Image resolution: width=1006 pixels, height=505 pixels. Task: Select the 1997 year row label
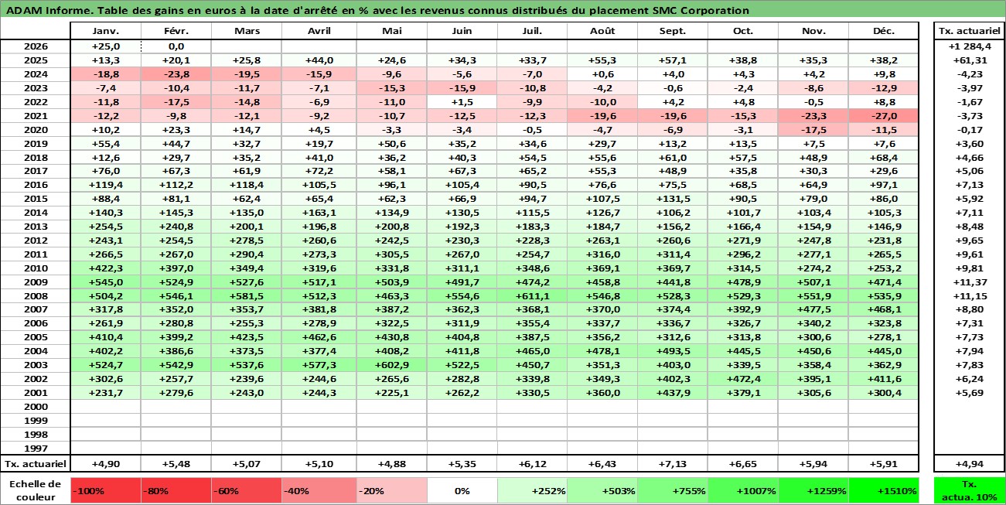[x=35, y=449]
